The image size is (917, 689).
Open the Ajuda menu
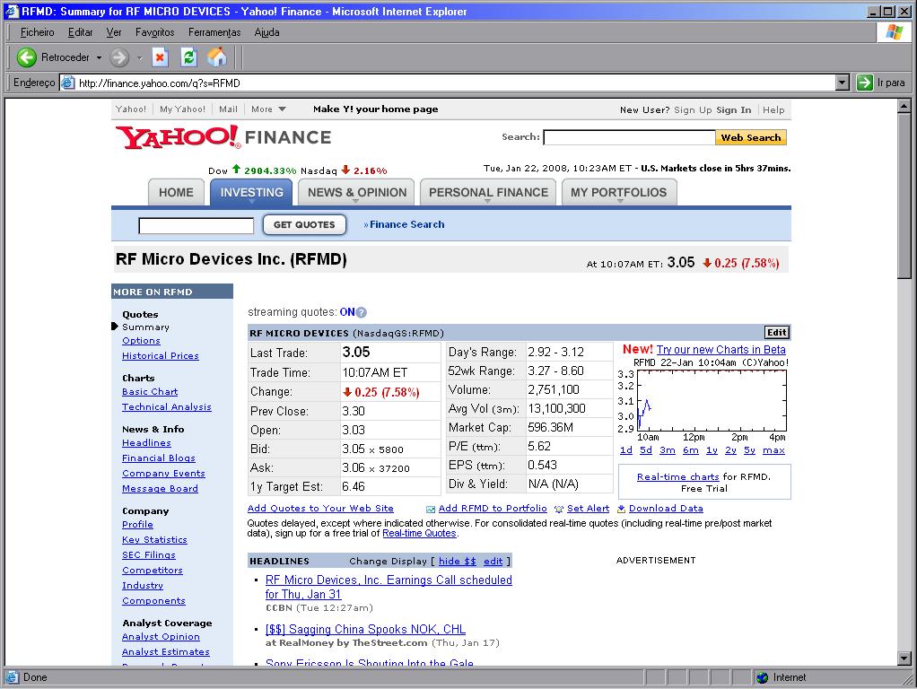tap(266, 32)
